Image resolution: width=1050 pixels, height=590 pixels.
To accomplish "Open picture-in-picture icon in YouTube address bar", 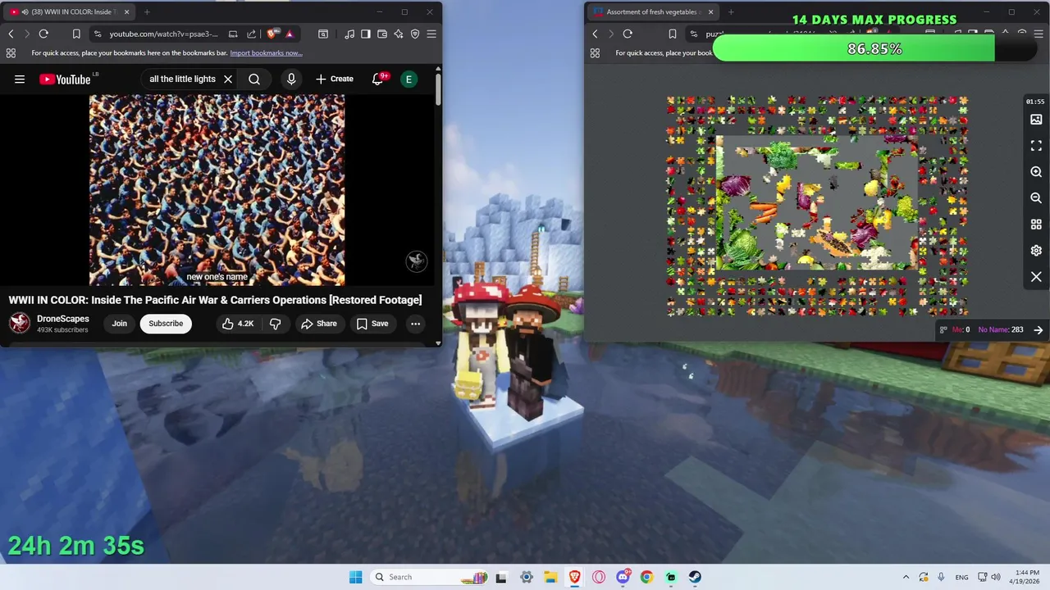I will (x=233, y=34).
